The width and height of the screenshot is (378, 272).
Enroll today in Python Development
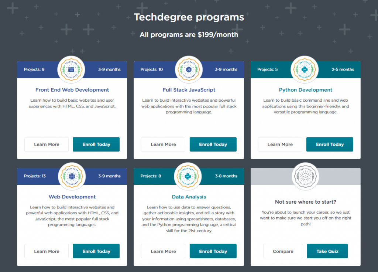[x=330, y=144]
